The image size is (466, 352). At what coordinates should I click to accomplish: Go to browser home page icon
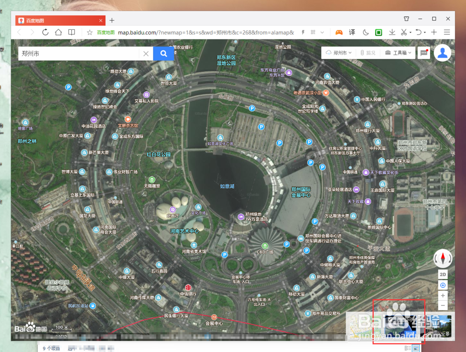(59, 32)
